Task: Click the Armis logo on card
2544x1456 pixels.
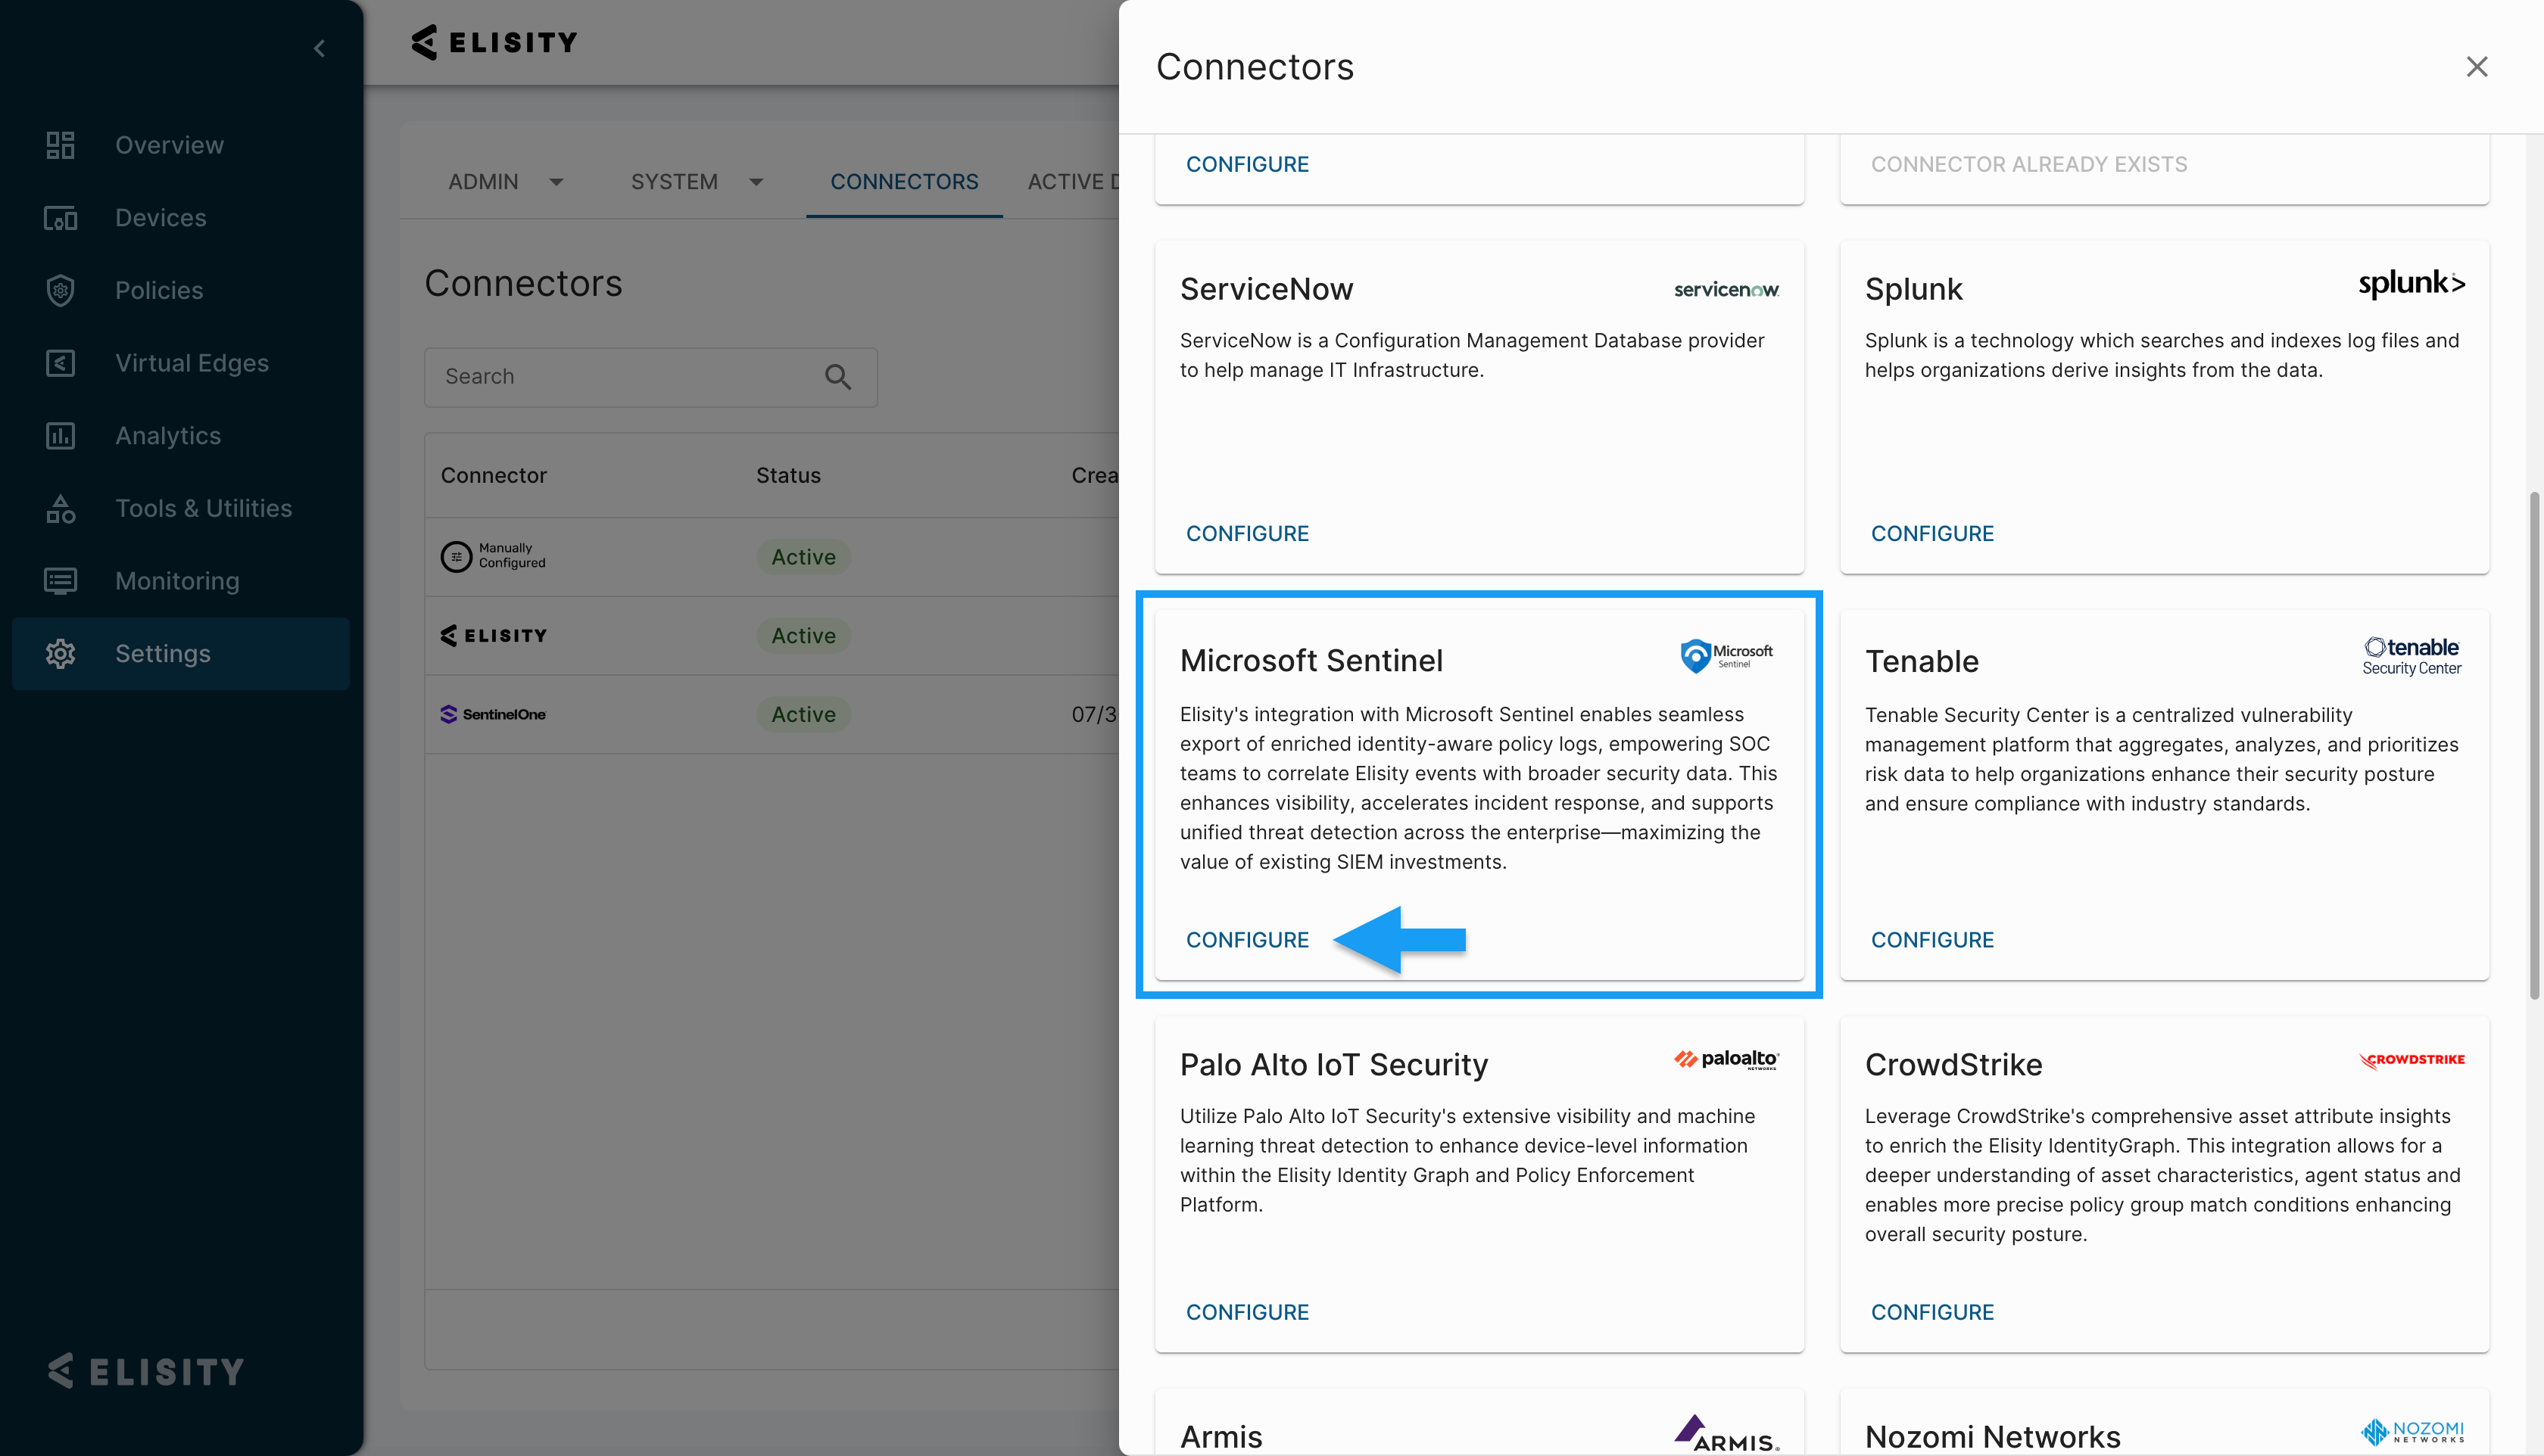Action: tap(1727, 1433)
